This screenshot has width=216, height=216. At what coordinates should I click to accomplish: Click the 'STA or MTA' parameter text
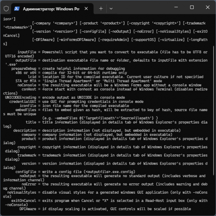pos(26,81)
